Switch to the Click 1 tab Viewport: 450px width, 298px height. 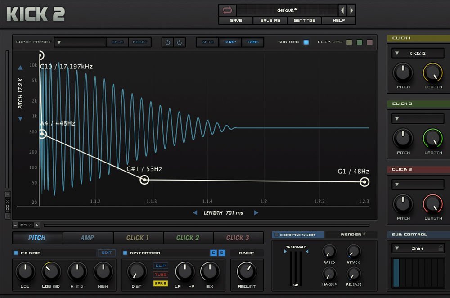click(138, 238)
